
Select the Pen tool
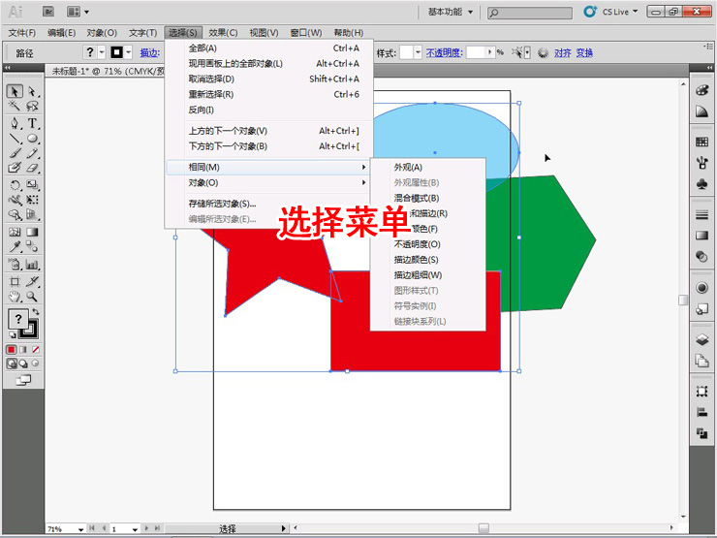coord(15,123)
